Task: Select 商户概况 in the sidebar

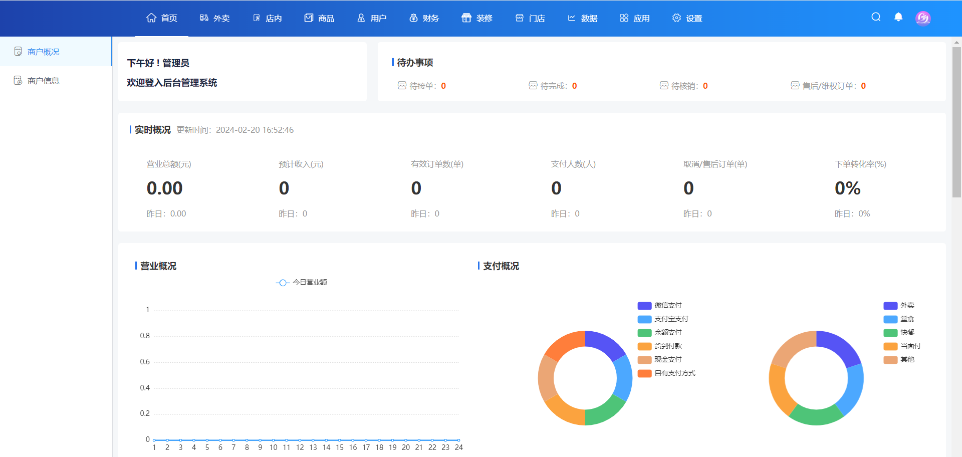Action: point(56,52)
